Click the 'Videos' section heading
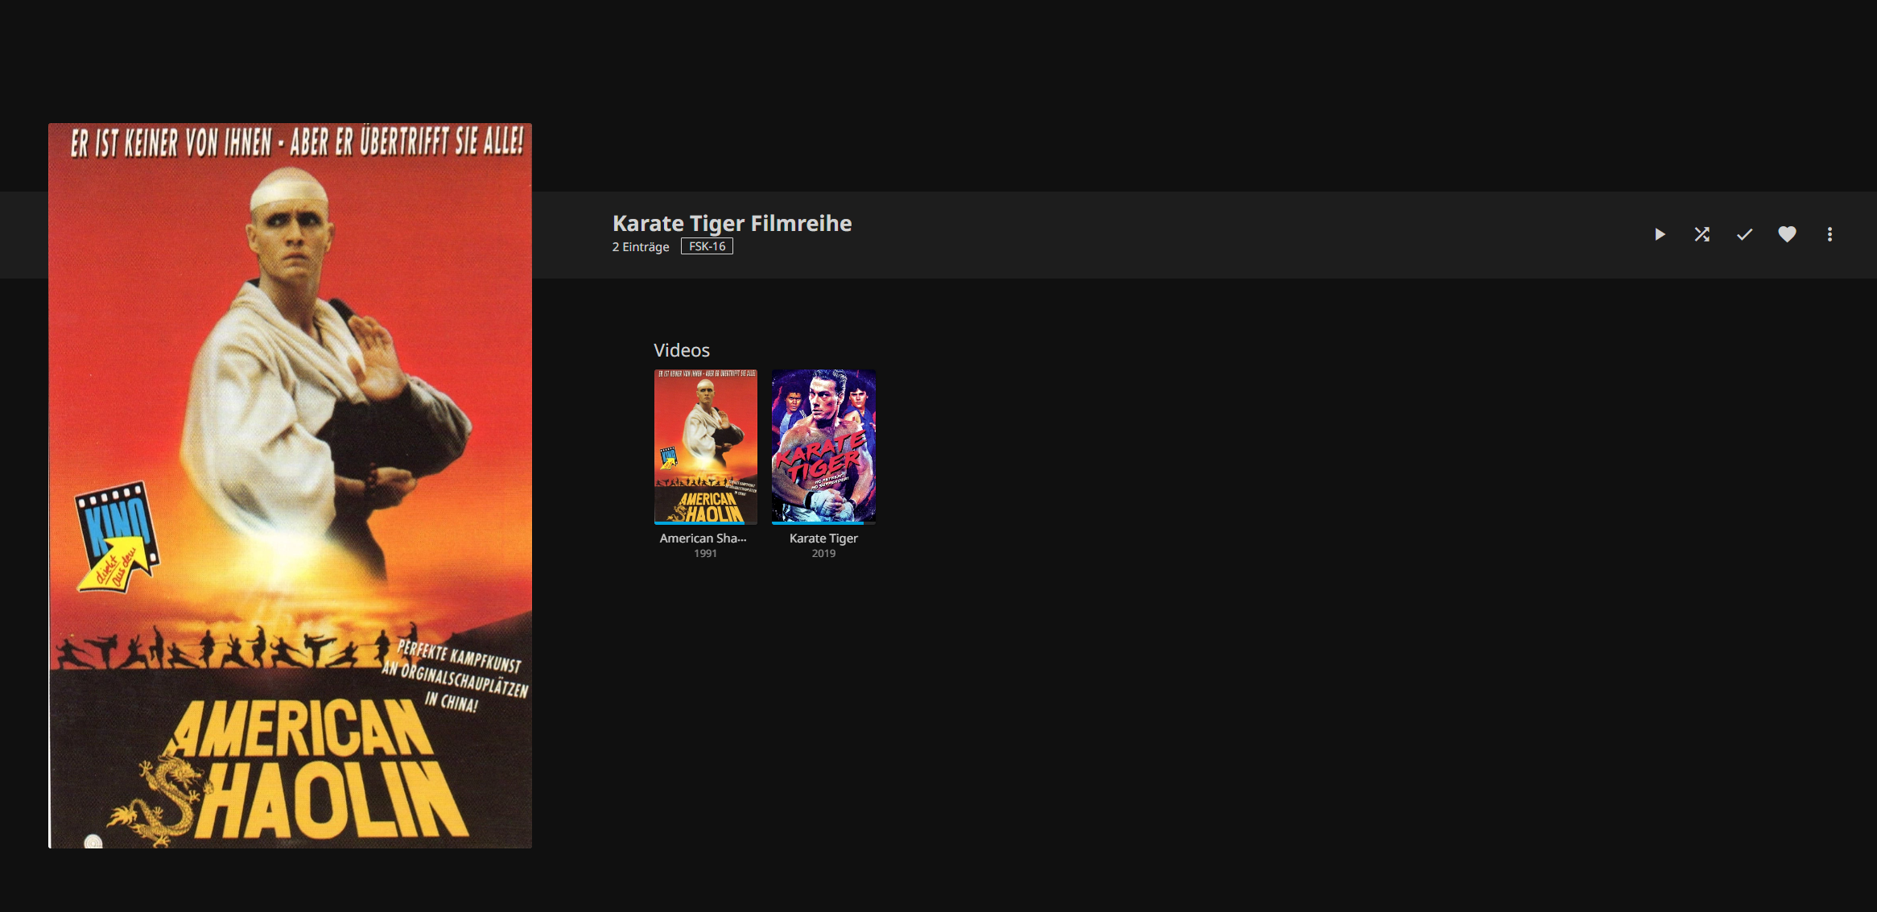The width and height of the screenshot is (1877, 912). point(681,350)
